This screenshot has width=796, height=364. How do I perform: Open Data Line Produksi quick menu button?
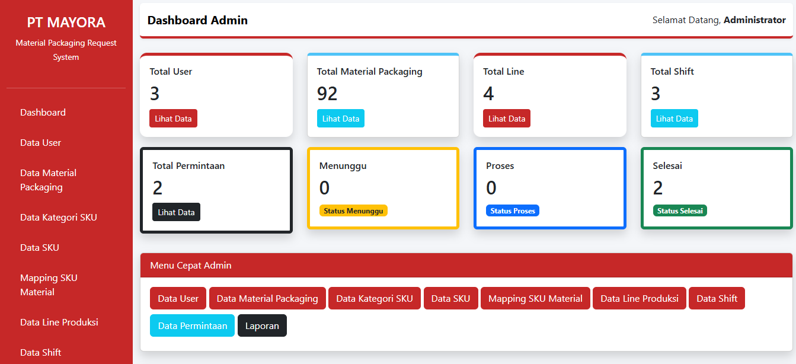tap(640, 299)
